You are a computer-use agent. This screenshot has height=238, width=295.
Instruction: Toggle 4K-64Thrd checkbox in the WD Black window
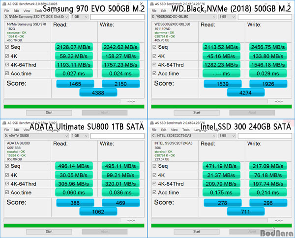[x=154, y=65]
